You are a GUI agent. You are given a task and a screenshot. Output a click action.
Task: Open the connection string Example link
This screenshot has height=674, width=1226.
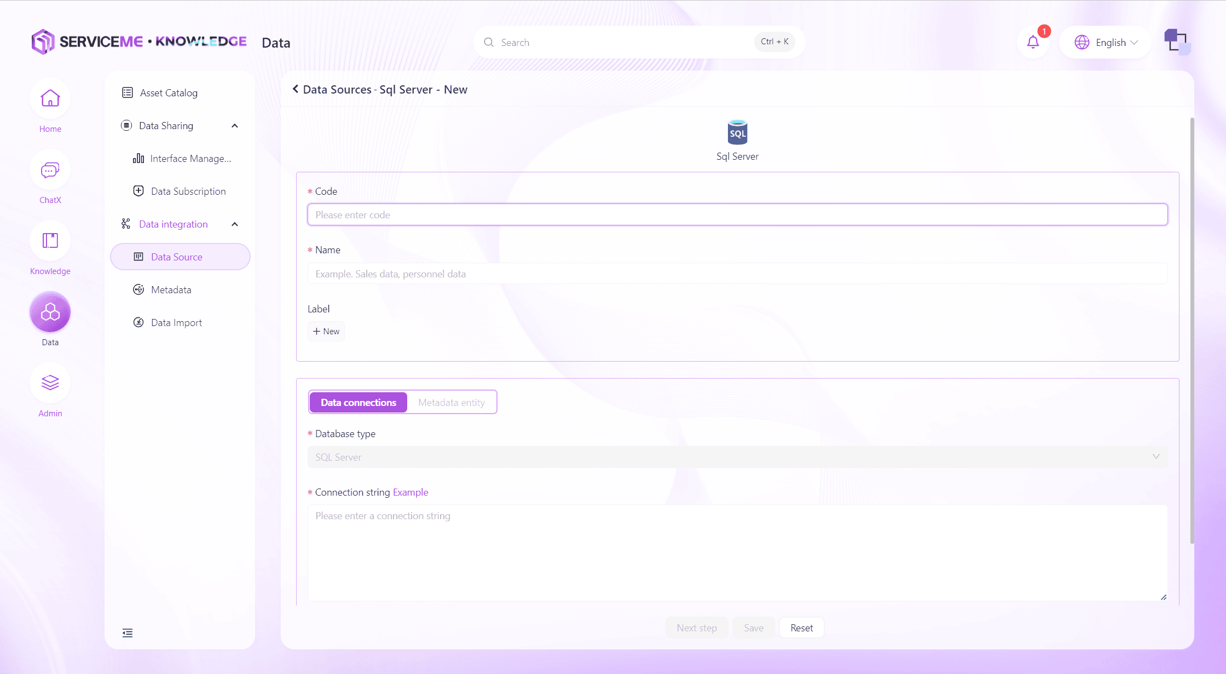click(x=410, y=492)
